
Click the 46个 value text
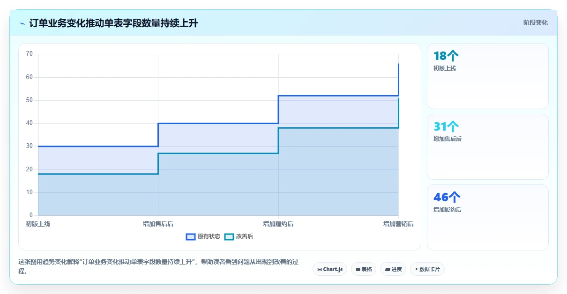pos(447,198)
